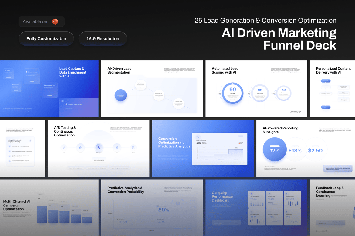This screenshot has height=236, width=355.
Task: Click the tallest bar in Multi-Channel chart
Action: (42, 210)
